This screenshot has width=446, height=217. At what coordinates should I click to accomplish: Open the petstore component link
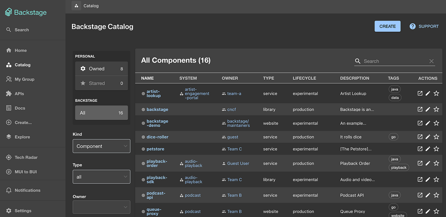point(155,149)
